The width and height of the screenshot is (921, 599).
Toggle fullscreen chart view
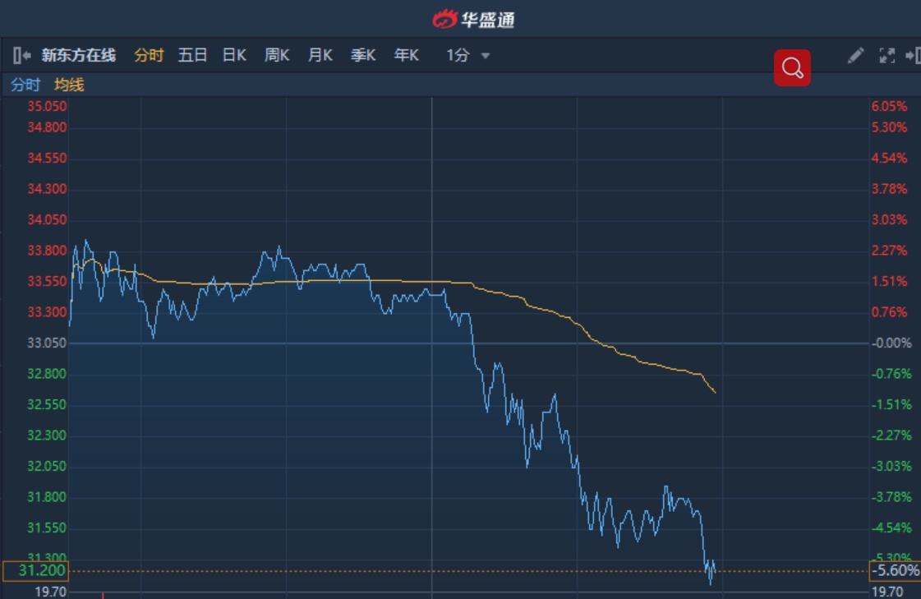pos(886,56)
